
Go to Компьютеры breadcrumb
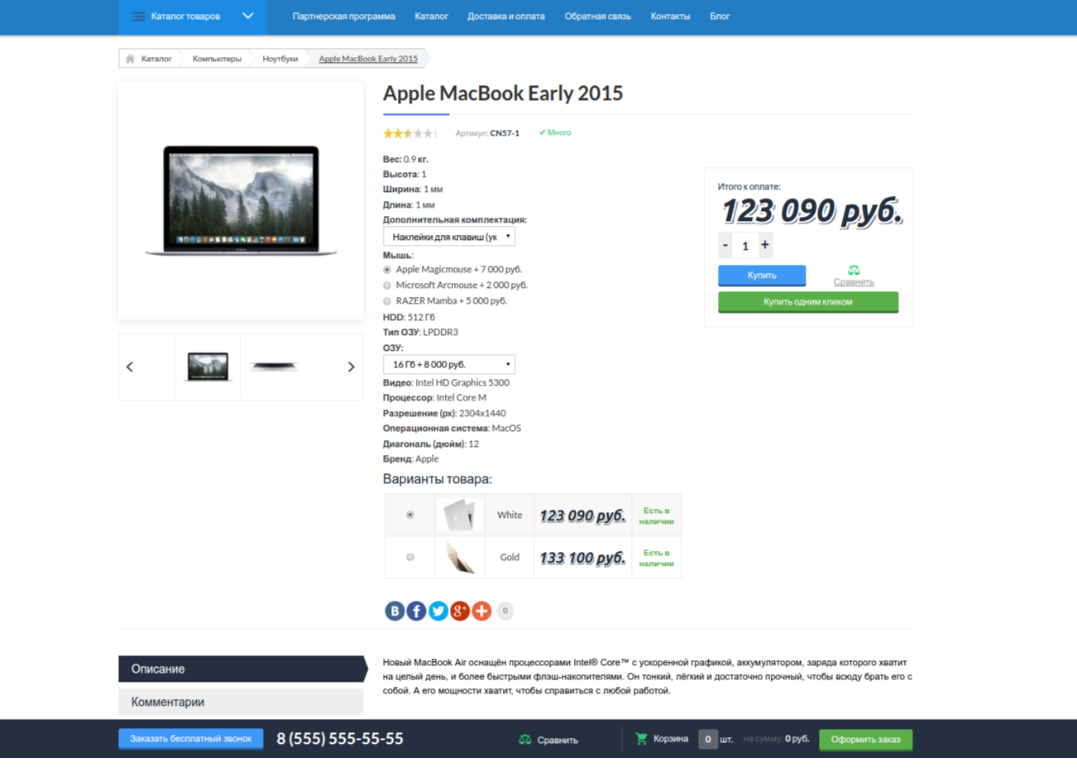click(x=217, y=59)
